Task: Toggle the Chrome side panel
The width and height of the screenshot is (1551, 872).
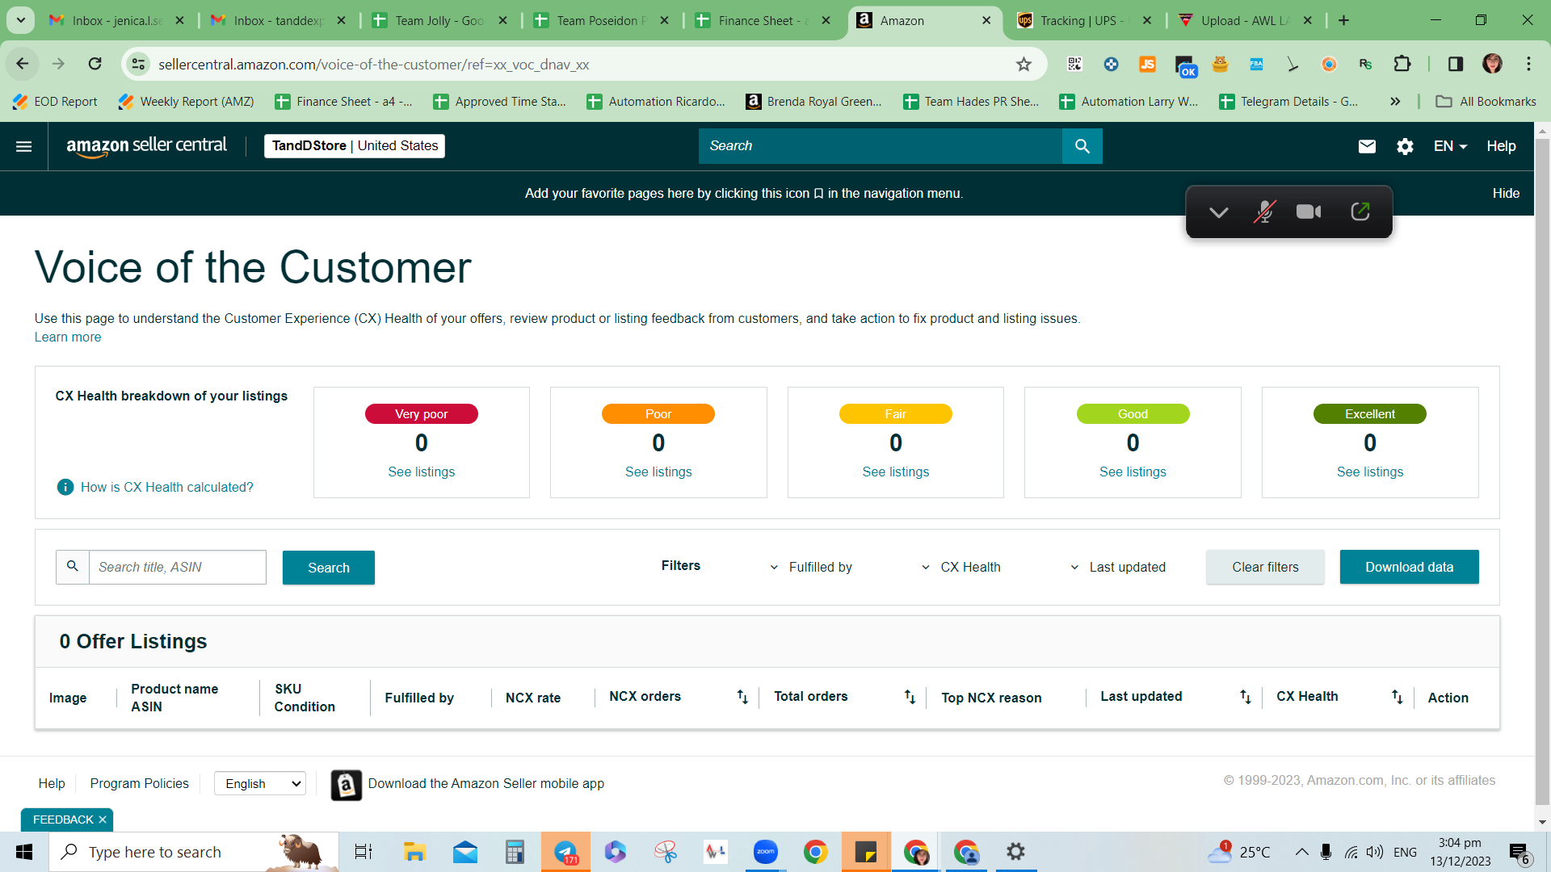Action: 1456,64
